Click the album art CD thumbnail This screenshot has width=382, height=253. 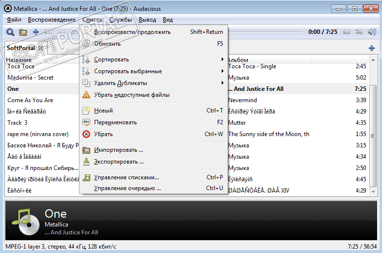pos(25,222)
